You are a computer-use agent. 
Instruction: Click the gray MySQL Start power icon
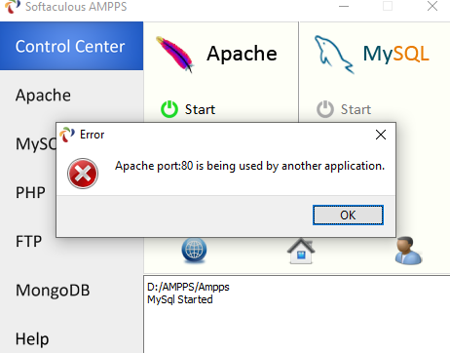coord(325,109)
